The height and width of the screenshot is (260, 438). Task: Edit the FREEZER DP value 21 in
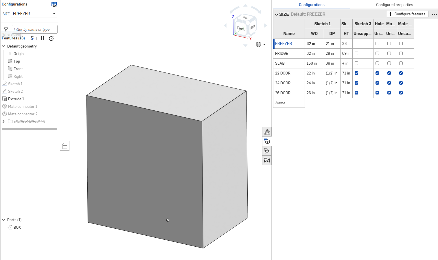(x=332, y=43)
